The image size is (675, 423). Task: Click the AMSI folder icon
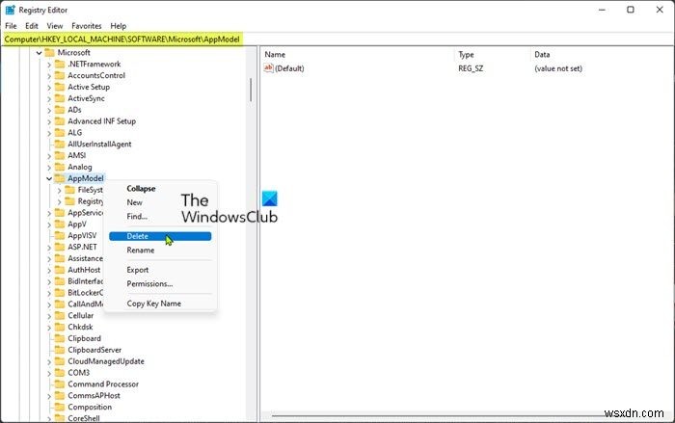point(60,155)
